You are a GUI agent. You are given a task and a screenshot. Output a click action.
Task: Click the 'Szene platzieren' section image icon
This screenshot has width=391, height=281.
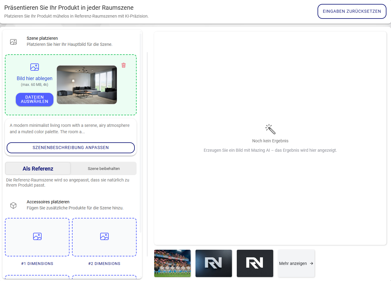click(13, 42)
